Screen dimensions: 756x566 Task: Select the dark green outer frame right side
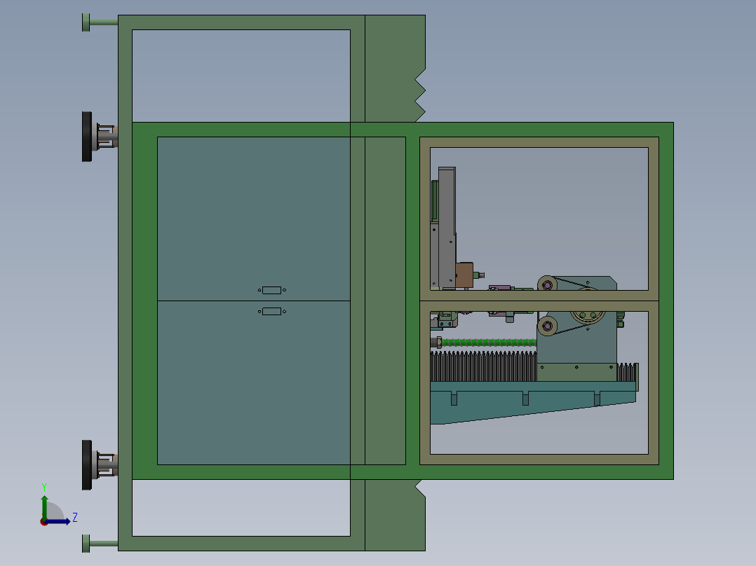(666, 301)
